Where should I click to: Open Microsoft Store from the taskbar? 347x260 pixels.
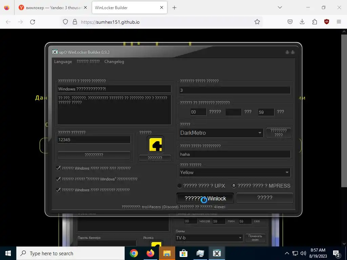(183, 253)
